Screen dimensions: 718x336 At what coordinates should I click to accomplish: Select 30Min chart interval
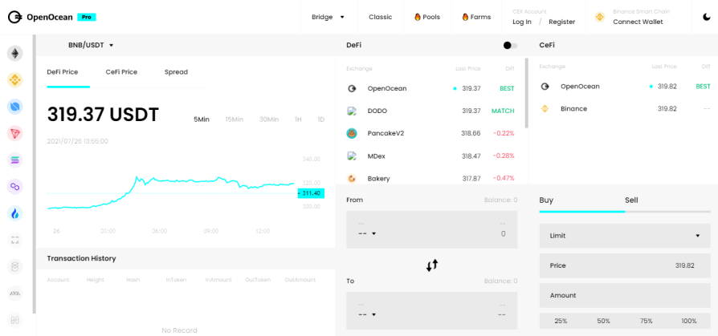(269, 119)
